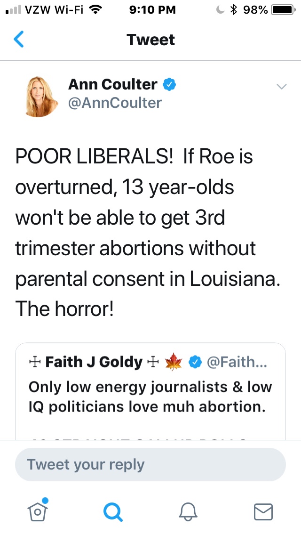The height and width of the screenshot is (535, 301).
Task: Open the quoted Faith J Goldy tweet
Action: point(150,396)
